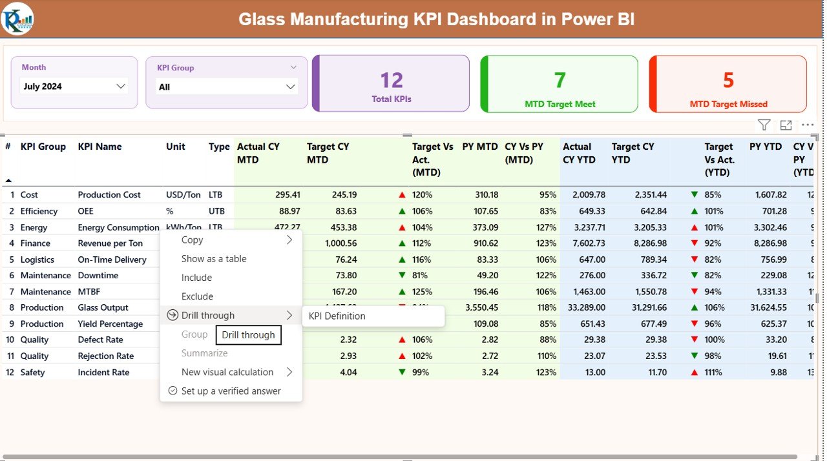The width and height of the screenshot is (827, 461).
Task: Click the Total KPIs card showing 12
Action: 390,83
